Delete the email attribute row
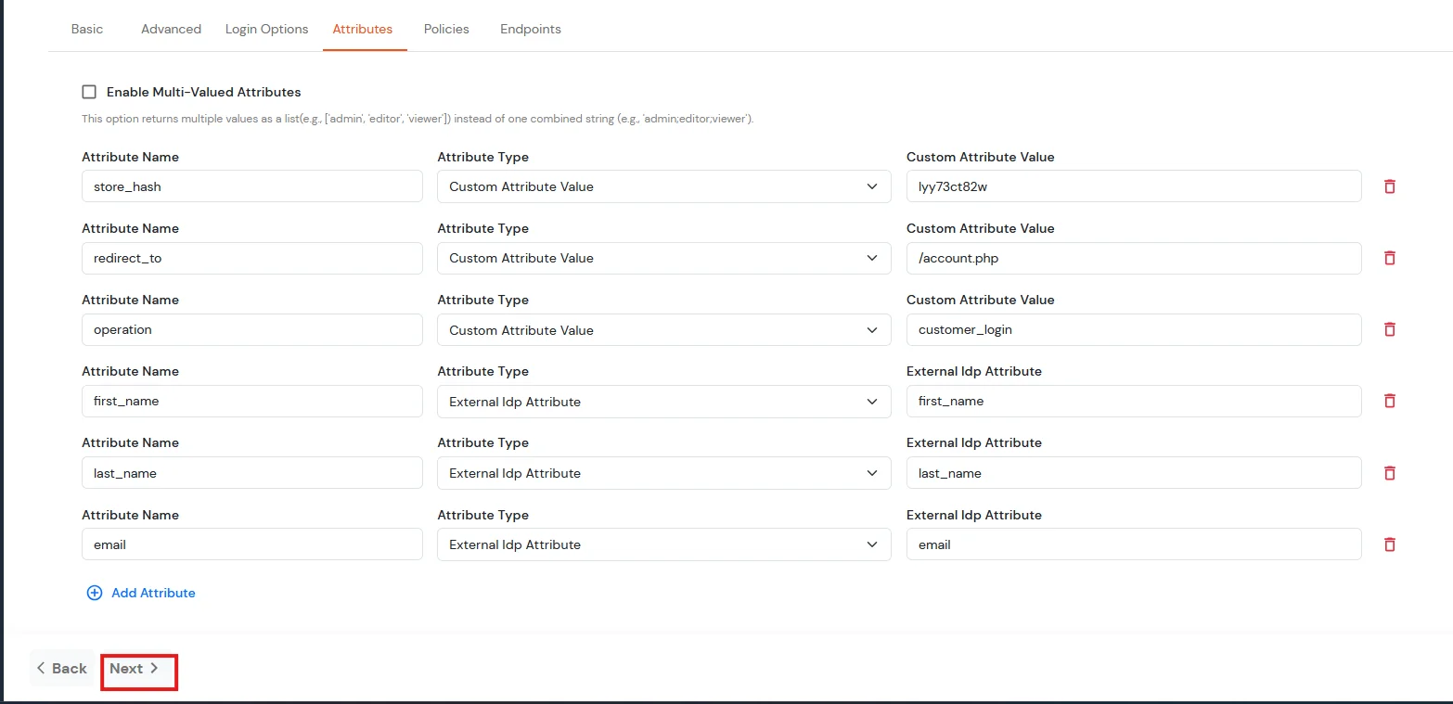 1390,544
